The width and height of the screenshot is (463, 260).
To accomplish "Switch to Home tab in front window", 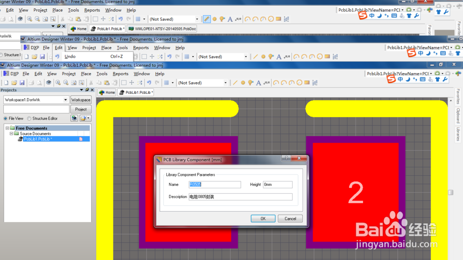I will [107, 93].
